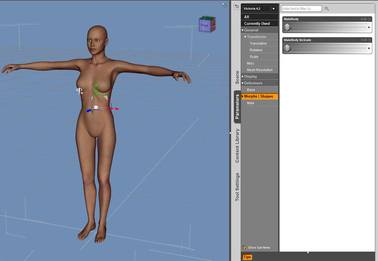Click the Tips button
Screen dimensions: 378x261
coord(247,257)
